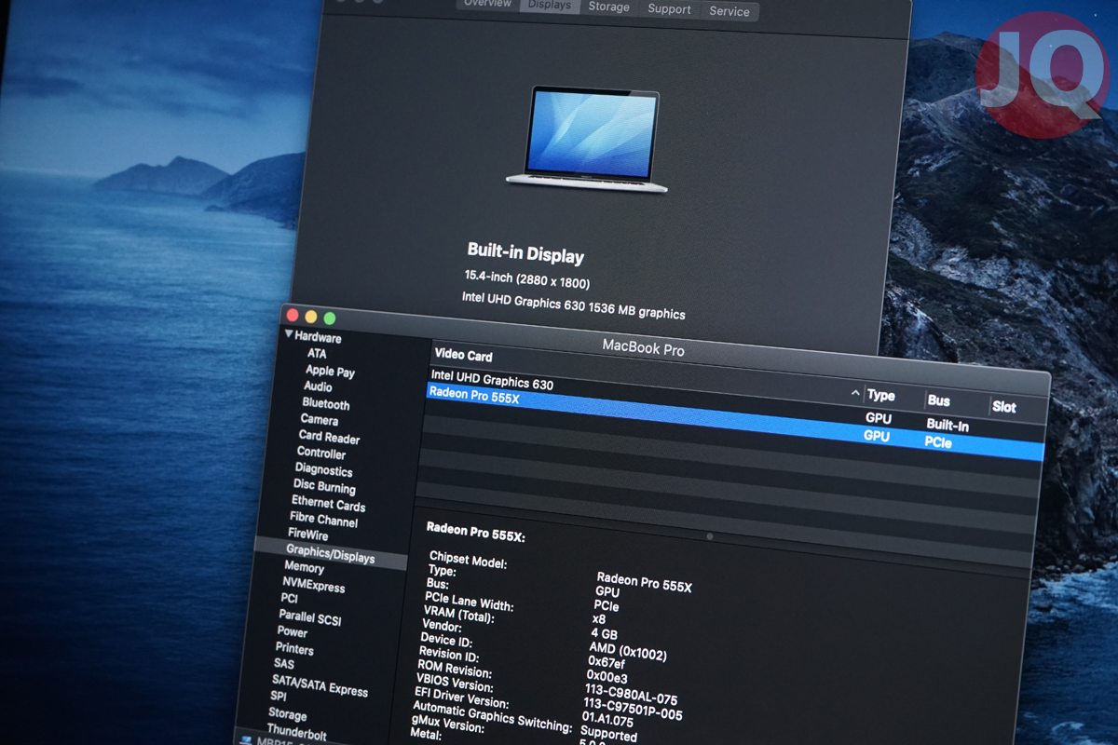This screenshot has width=1118, height=745.
Task: Click "Intel UHD Graphics 630 1536 MB graphics"
Action: [574, 305]
